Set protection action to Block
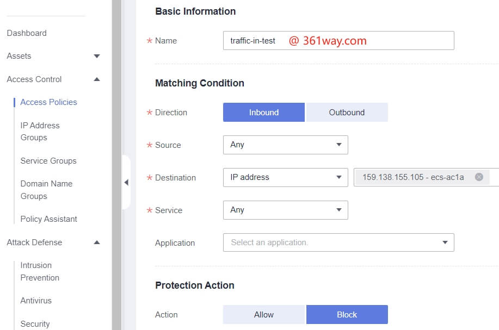 (347, 315)
